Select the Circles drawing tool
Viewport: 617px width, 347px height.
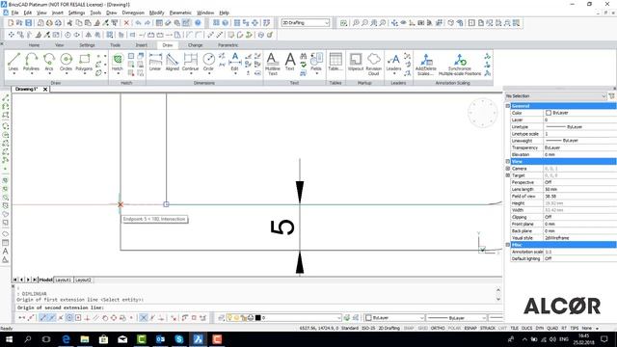[67, 62]
